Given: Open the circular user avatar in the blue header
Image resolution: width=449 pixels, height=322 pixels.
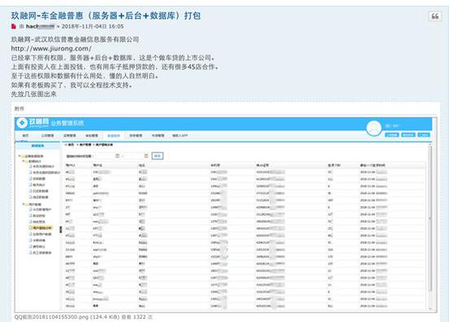Looking at the screenshot, I should coord(373,128).
